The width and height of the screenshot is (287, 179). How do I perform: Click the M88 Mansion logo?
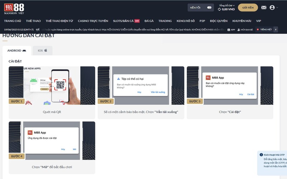point(14,9)
